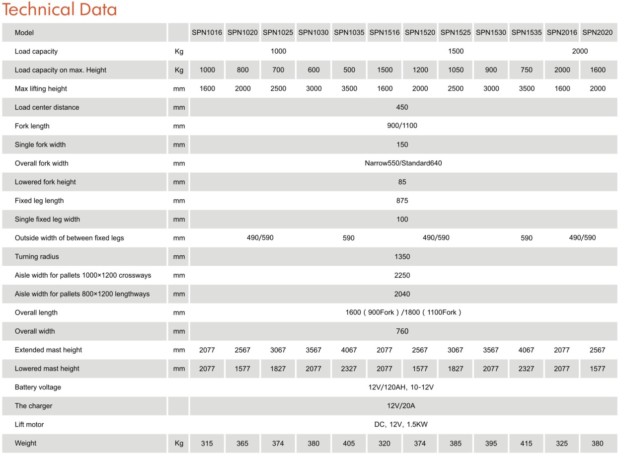Select the SPN1020 model column header
619x455 pixels.
(x=242, y=33)
